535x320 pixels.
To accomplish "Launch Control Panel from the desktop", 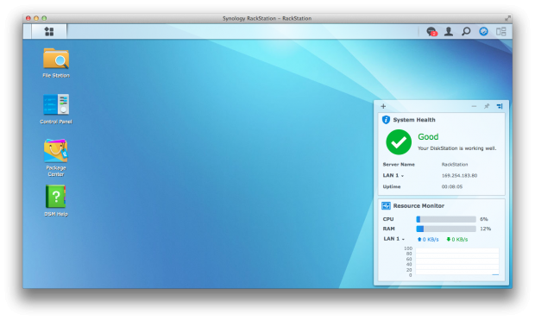I will [x=56, y=110].
